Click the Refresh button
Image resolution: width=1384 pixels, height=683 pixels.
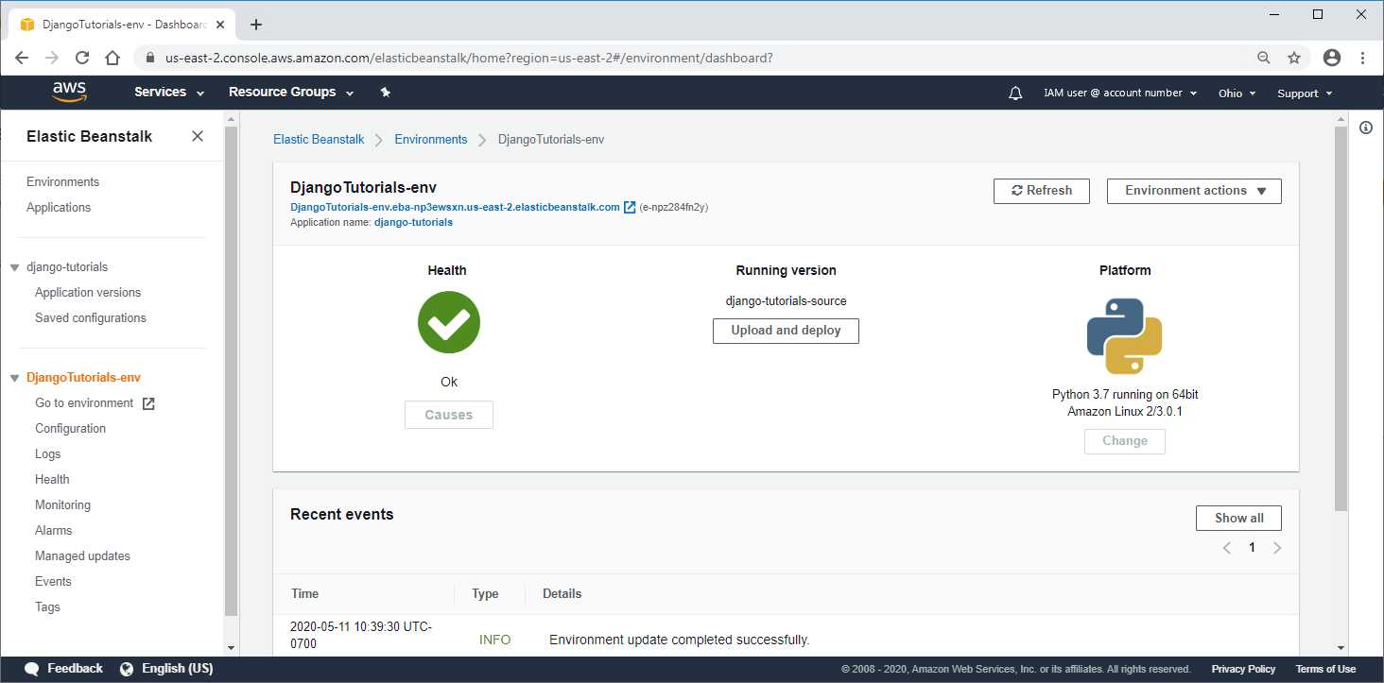coord(1042,191)
